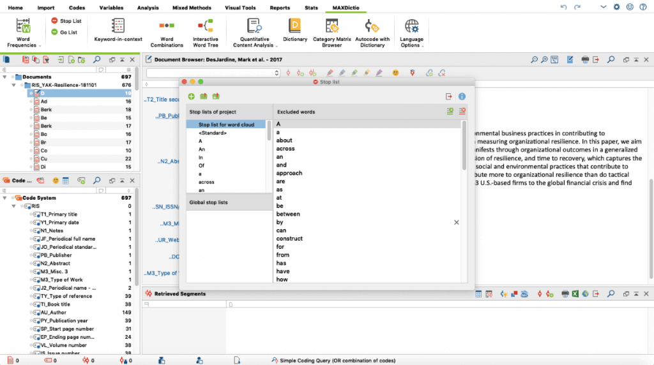Click the search magnifier in Code System panel
Image resolution: width=654 pixels, height=365 pixels.
97,181
